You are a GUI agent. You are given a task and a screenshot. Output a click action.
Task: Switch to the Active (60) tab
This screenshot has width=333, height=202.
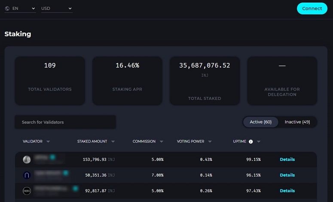click(261, 122)
